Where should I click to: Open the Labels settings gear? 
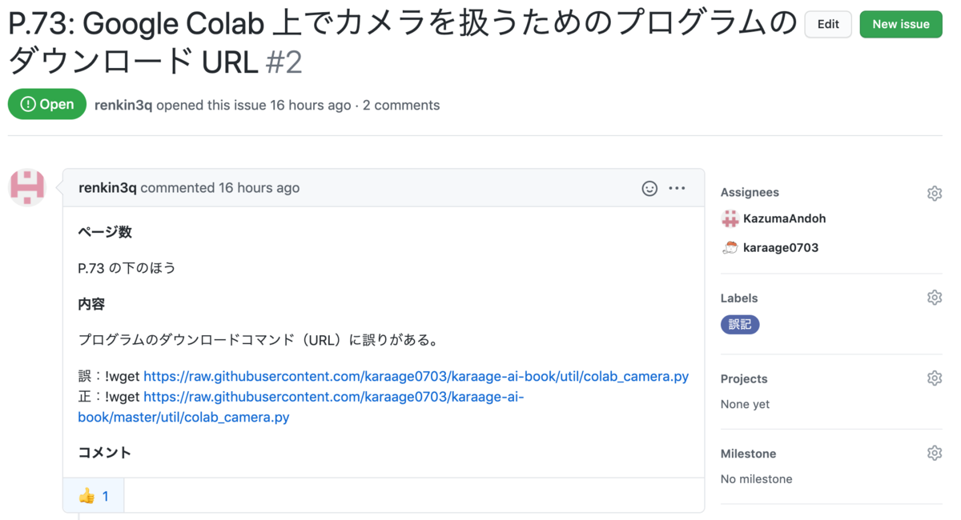tap(934, 298)
